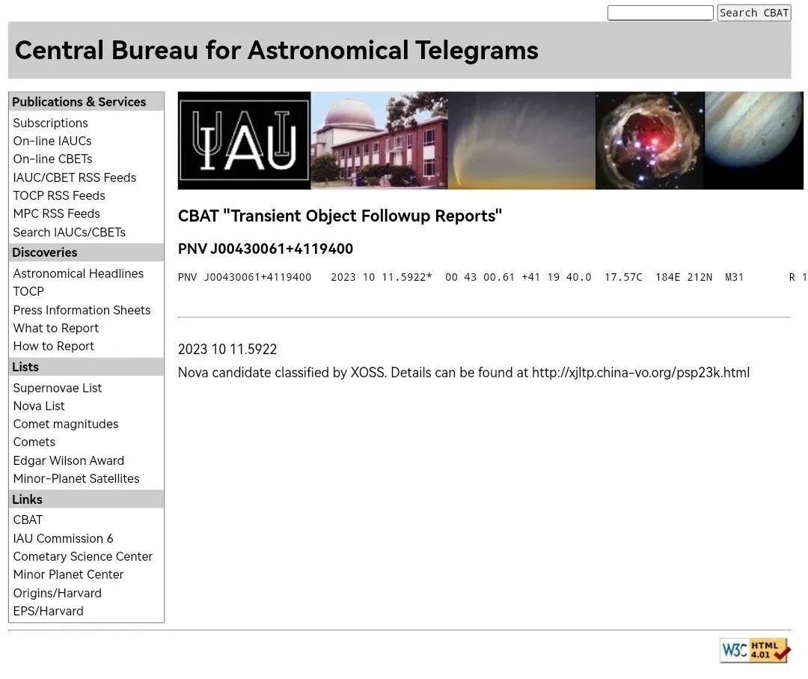Open On-line CBETs link
This screenshot has width=808, height=679.
point(52,159)
